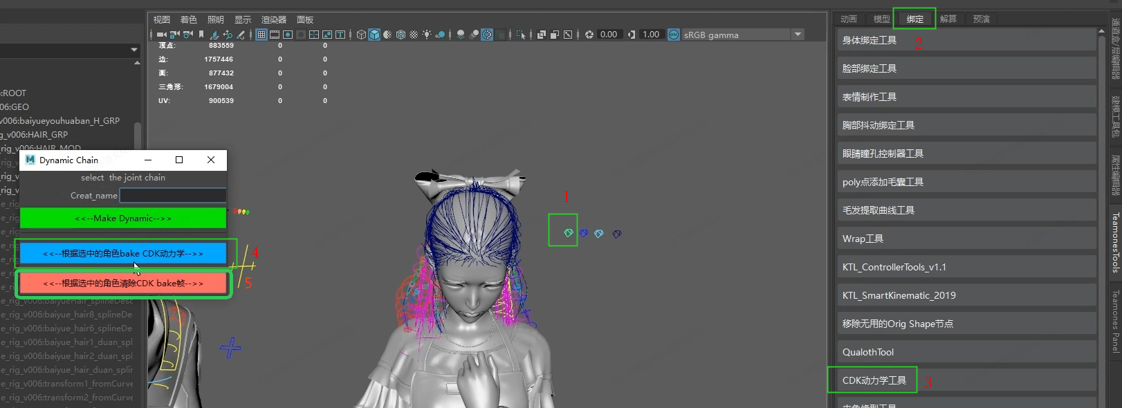Click the bookmarks icon in viewport toolbar

coord(201,35)
